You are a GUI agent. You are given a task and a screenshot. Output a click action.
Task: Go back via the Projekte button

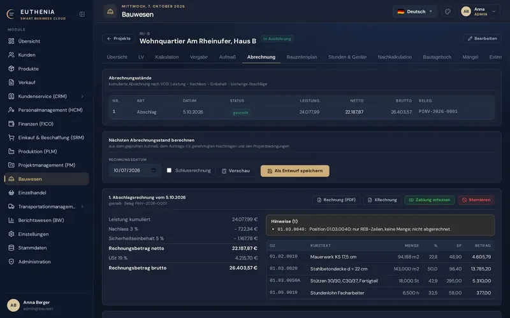[119, 39]
